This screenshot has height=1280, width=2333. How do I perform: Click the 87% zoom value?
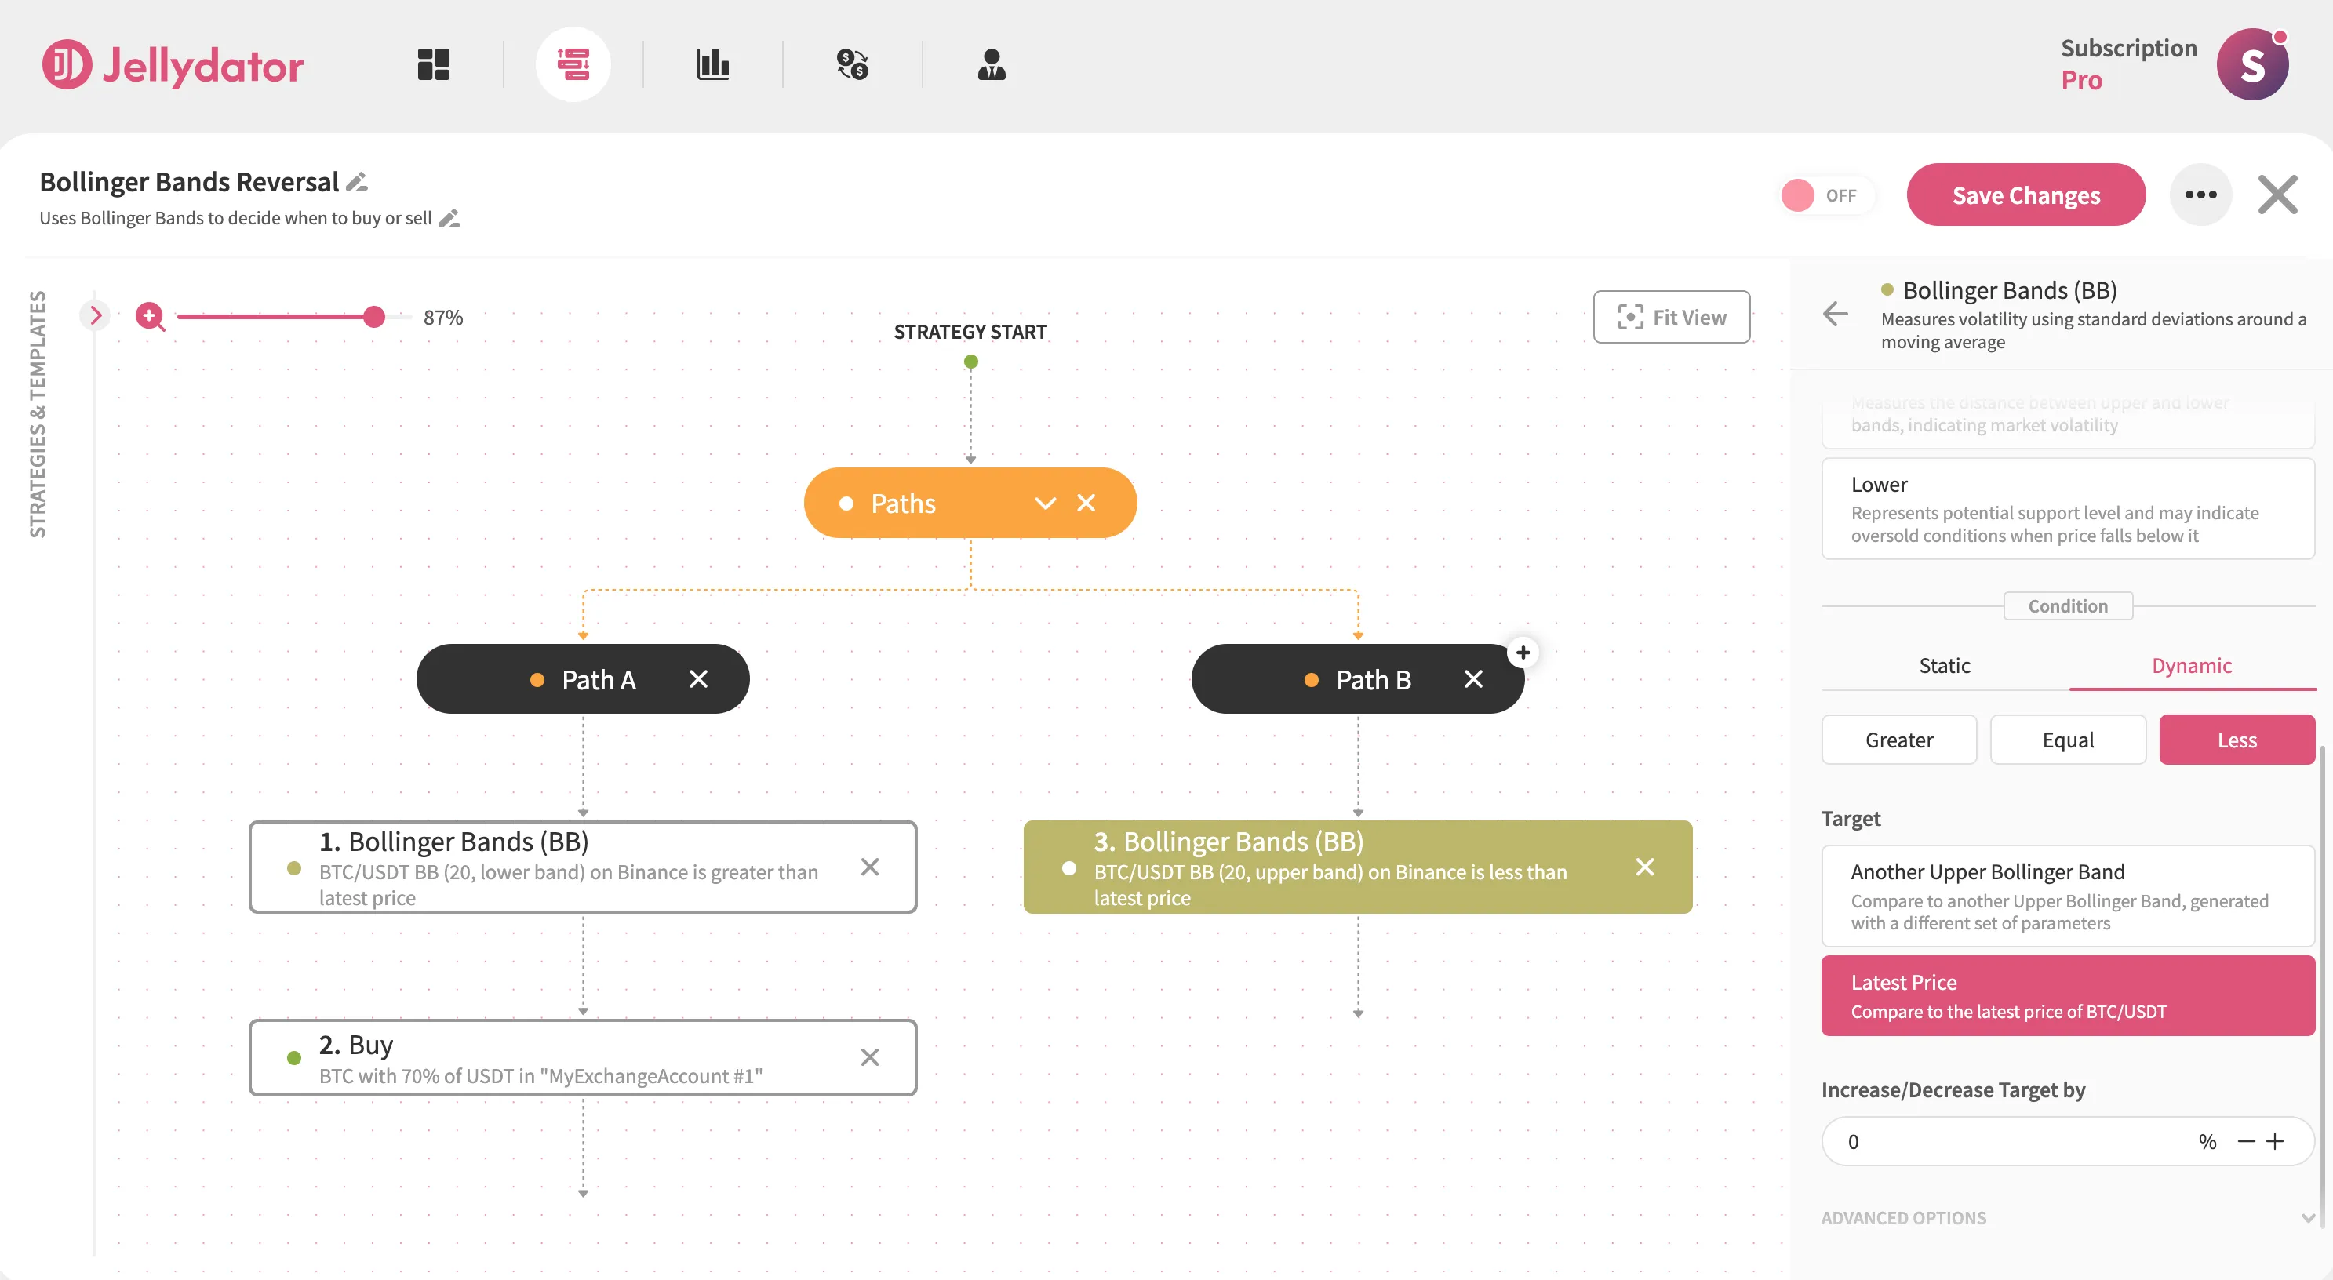pyautogui.click(x=443, y=317)
